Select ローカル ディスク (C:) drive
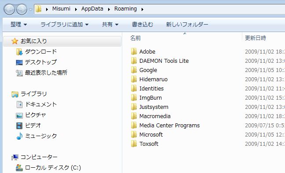 [48, 168]
